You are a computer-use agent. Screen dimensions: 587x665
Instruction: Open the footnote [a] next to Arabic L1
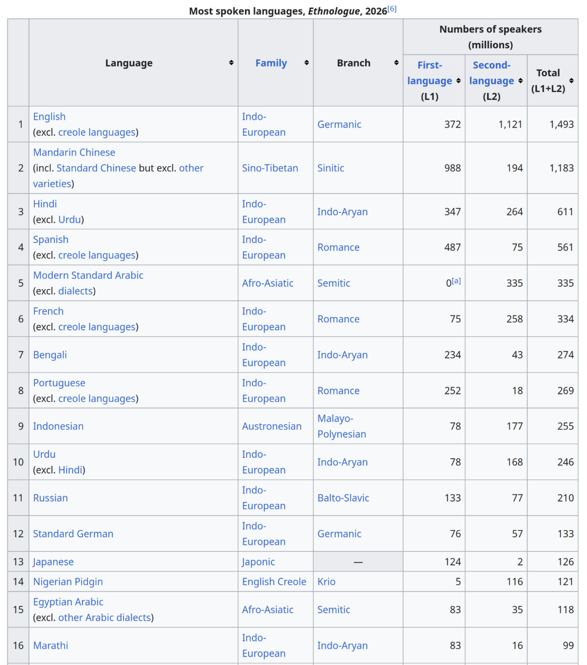click(x=457, y=281)
